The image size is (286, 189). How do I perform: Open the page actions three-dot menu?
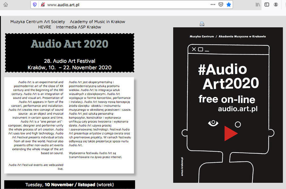click(x=213, y=4)
